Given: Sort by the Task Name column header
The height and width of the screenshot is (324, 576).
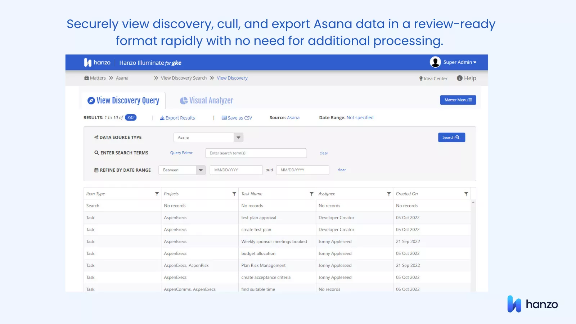Looking at the screenshot, I should [252, 194].
